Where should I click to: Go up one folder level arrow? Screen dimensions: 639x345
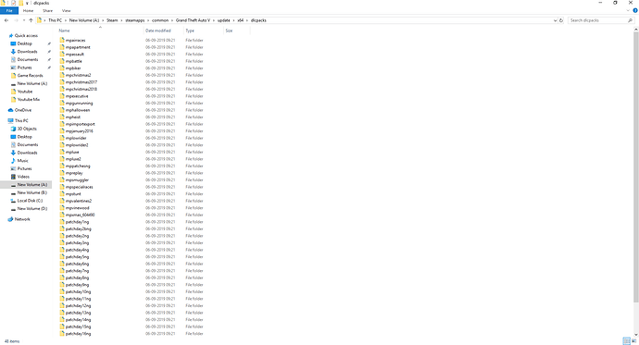31,20
